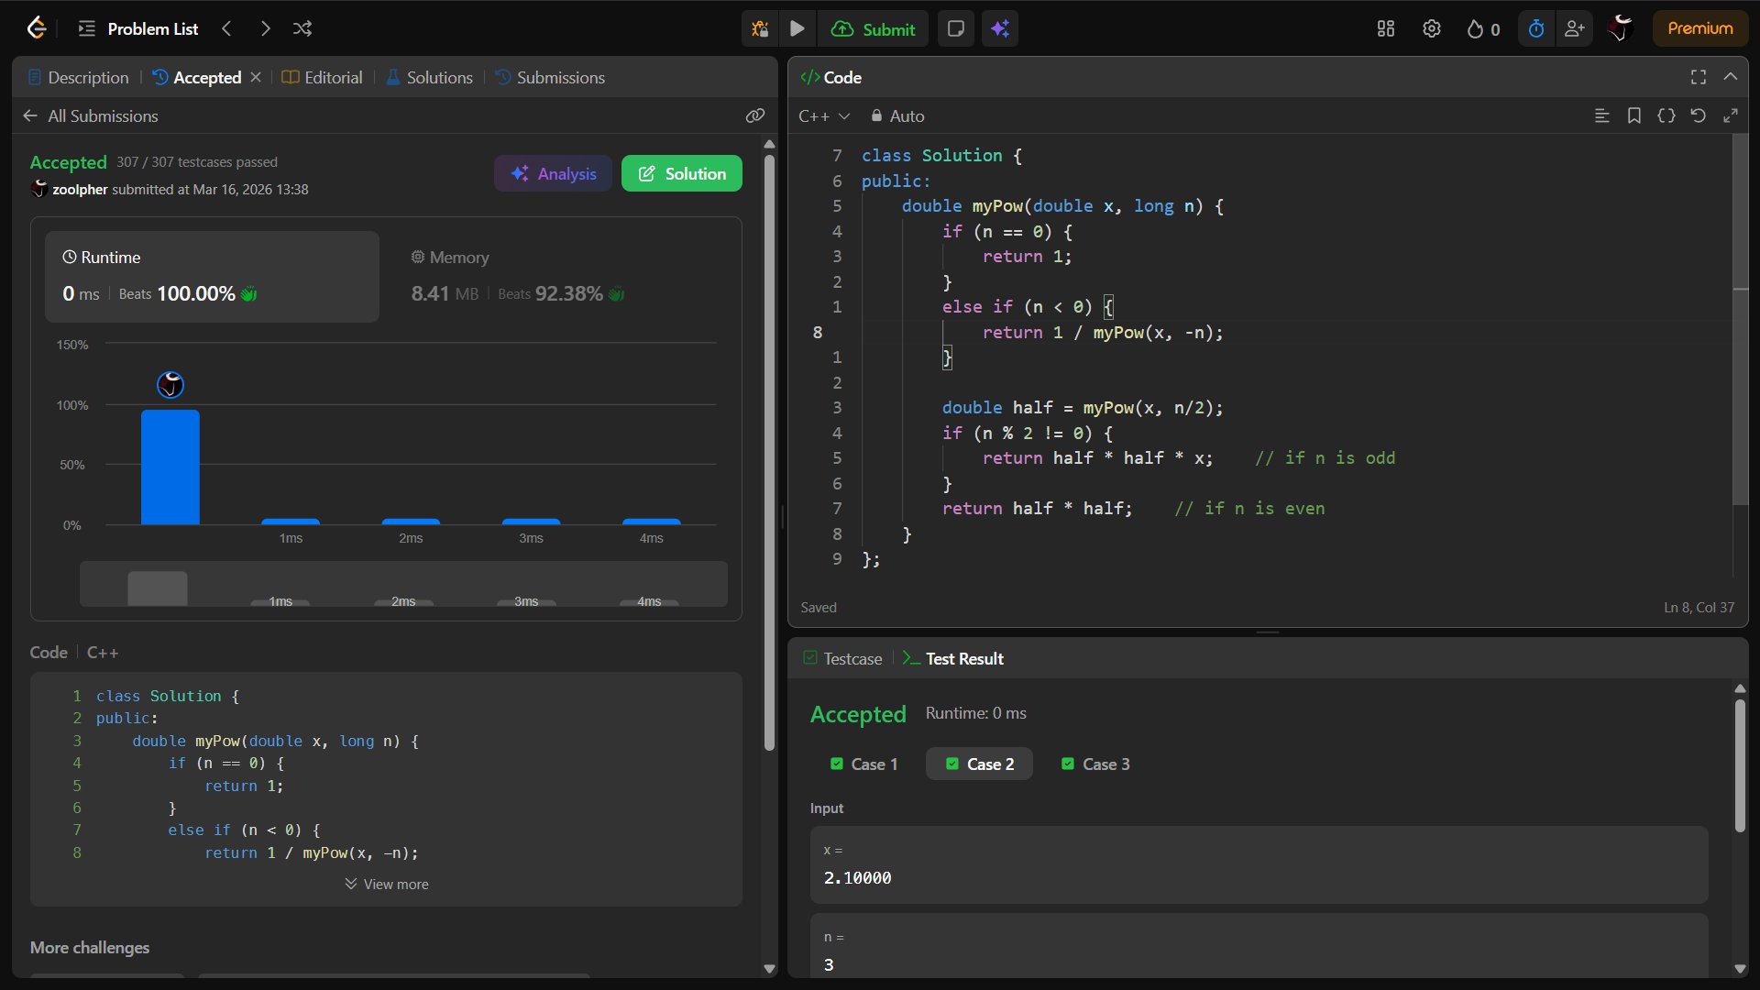Click the Run code play icon
This screenshot has height=990, width=1760.
click(797, 28)
